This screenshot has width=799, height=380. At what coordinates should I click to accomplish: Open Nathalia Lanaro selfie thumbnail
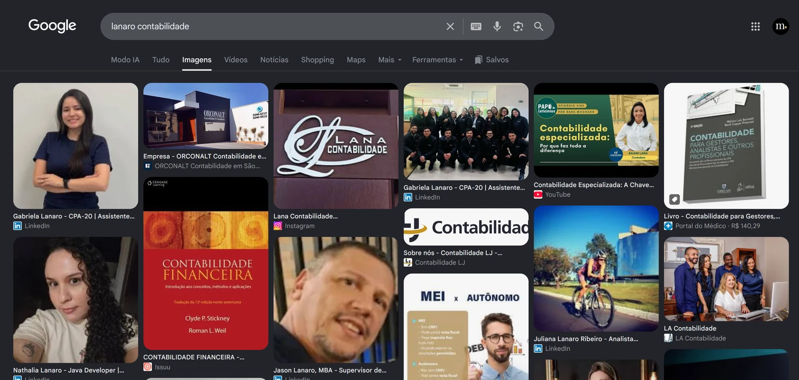[75, 300]
